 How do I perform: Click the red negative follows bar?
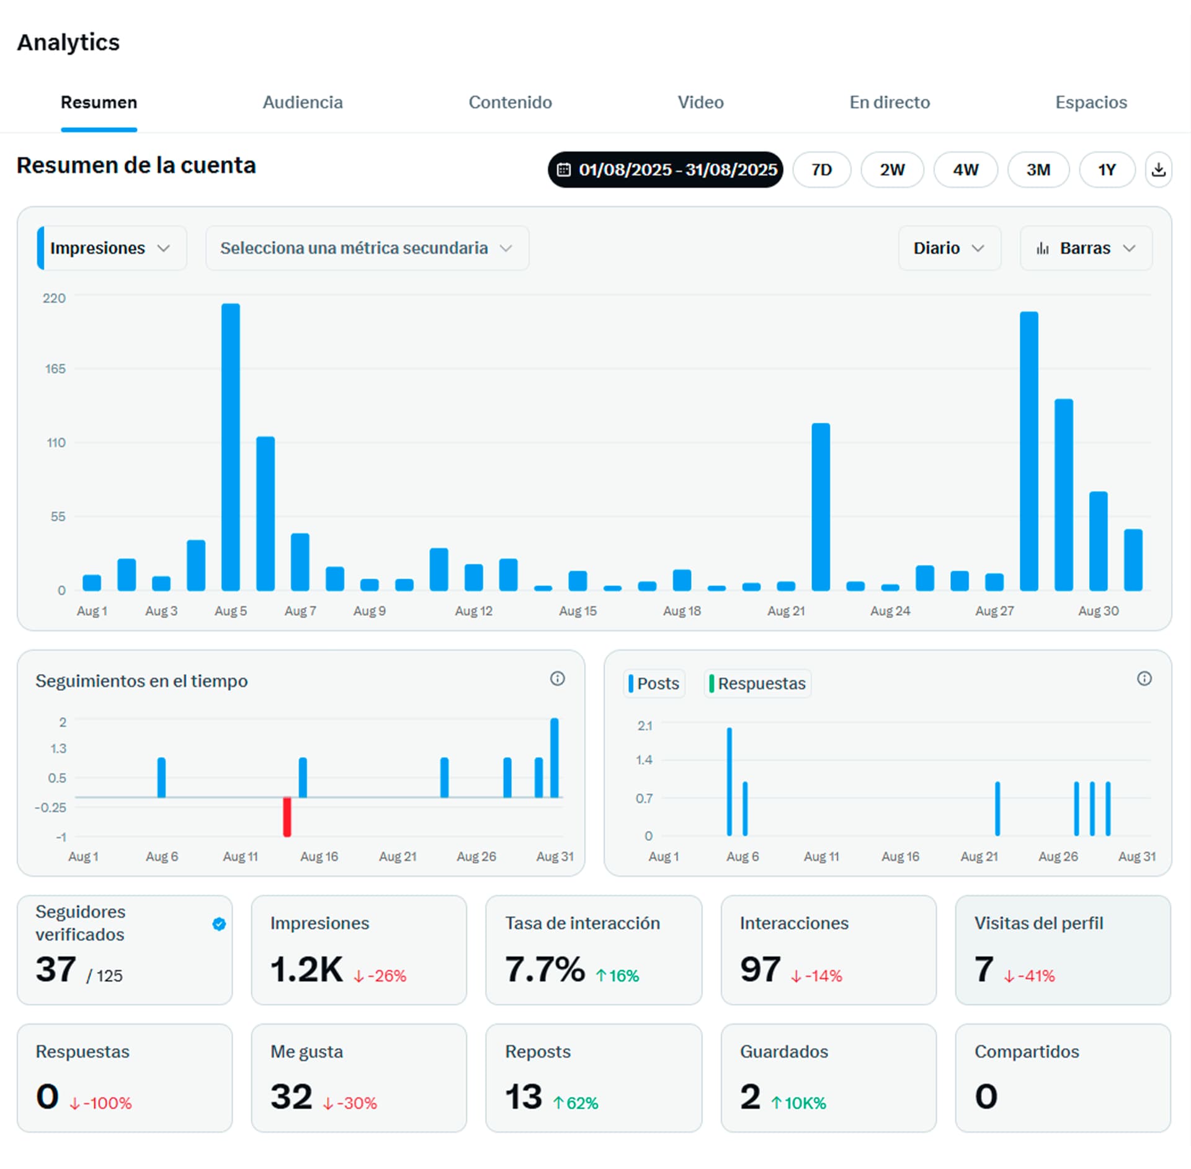point(287,817)
